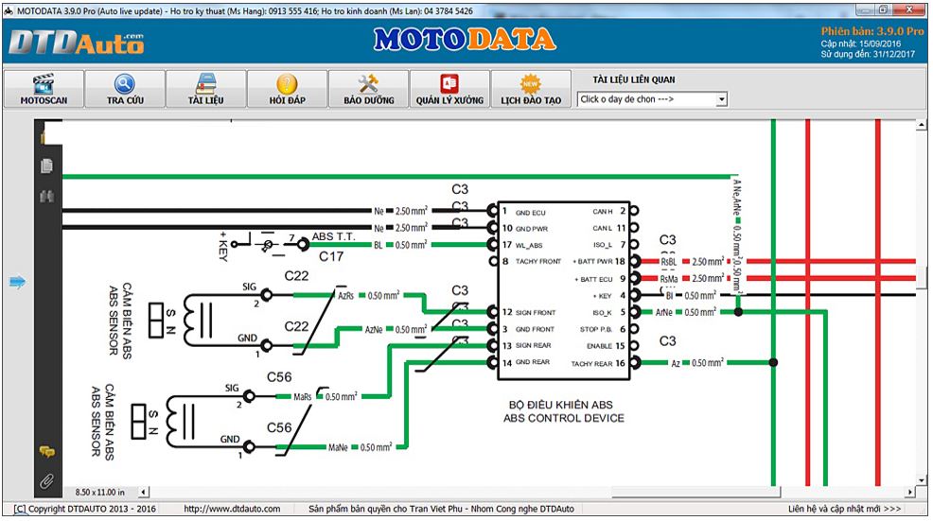Click the vertical scrollbar up arrow
The width and height of the screenshot is (933, 521).
pos(921,125)
